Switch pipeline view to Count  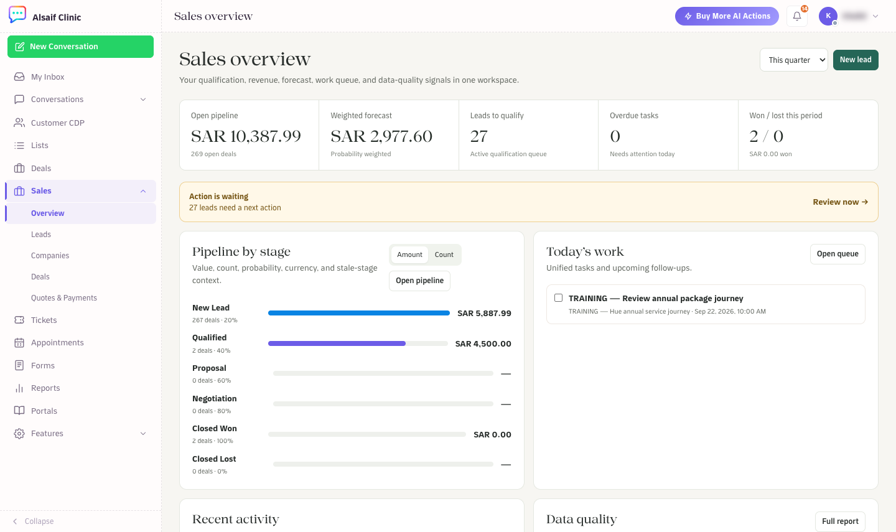point(444,254)
